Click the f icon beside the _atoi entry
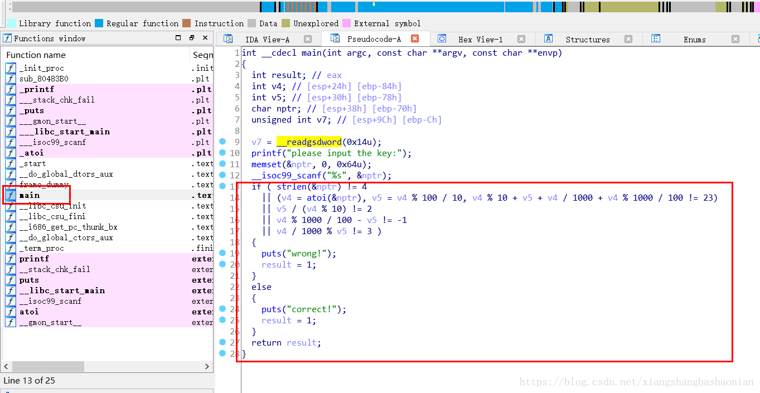This screenshot has height=393, width=760. click(10, 153)
